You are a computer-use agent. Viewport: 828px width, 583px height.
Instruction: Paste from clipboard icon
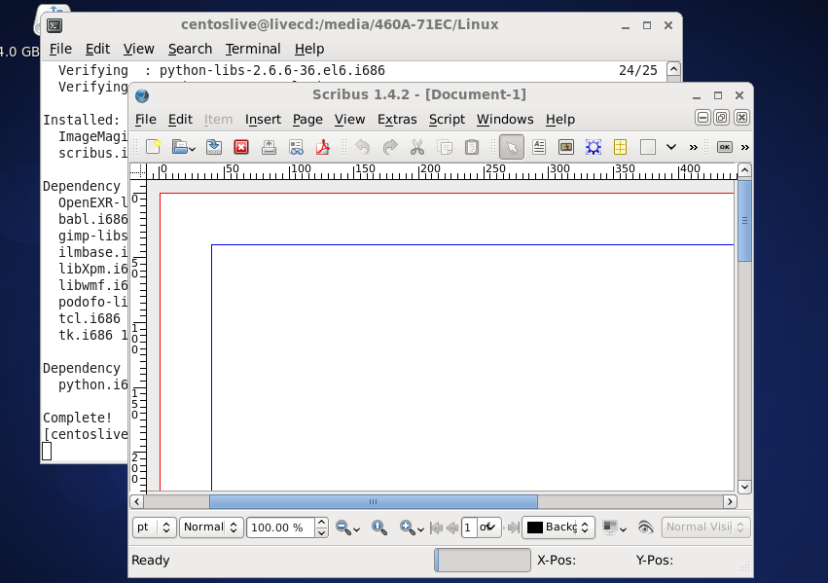coord(472,147)
